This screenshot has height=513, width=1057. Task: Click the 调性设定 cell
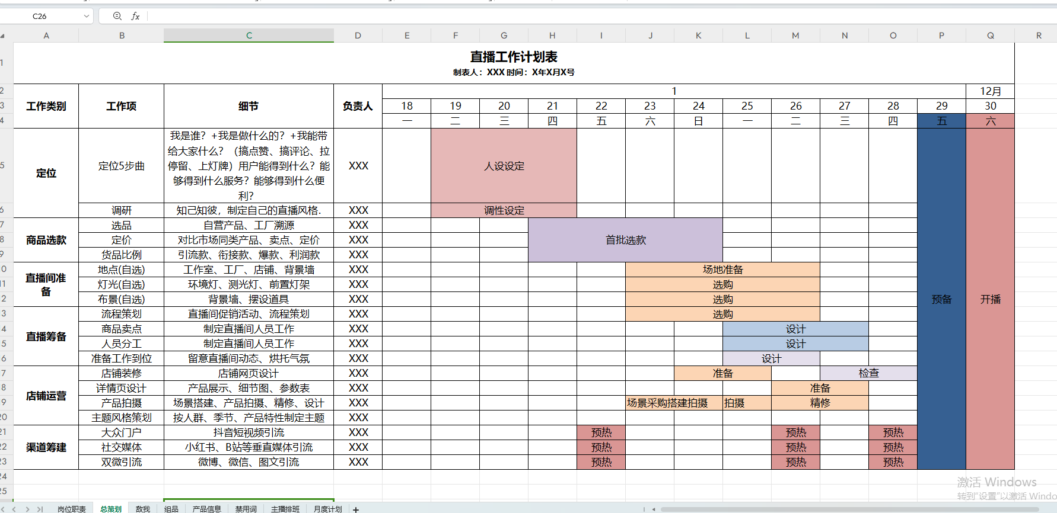coord(504,210)
